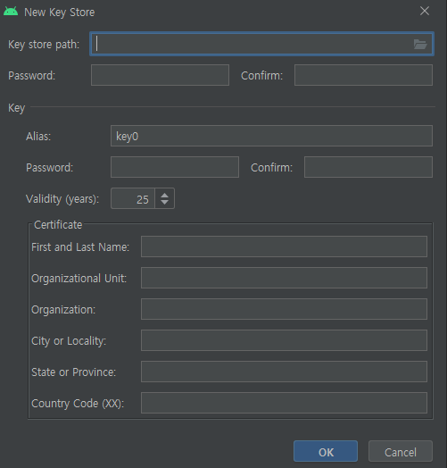Decrease validity years with down arrow

tap(164, 203)
